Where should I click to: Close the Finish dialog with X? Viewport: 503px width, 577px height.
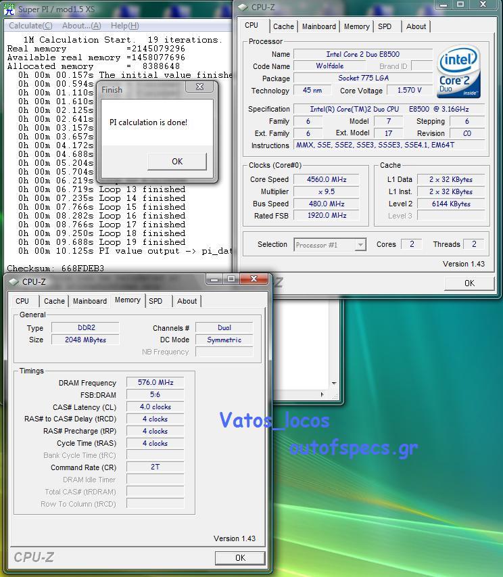[x=199, y=87]
